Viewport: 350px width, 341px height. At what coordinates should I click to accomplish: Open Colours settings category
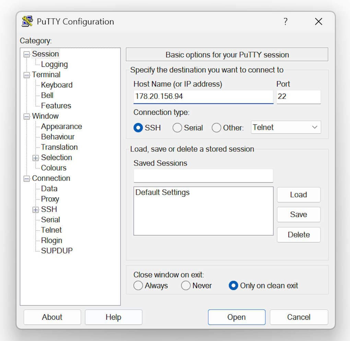54,168
